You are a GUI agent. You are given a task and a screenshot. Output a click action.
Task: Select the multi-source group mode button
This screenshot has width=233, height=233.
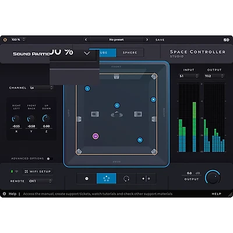107,178
